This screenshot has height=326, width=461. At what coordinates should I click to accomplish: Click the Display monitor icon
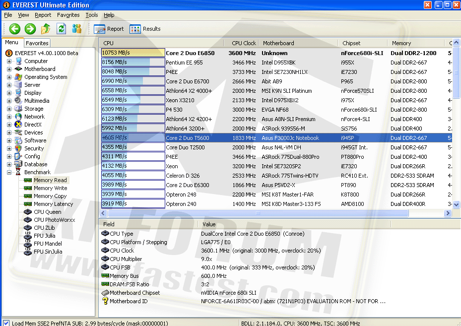click(18, 93)
